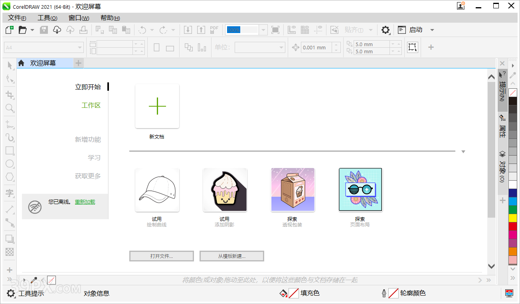The width and height of the screenshot is (520, 304).
Task: Pick the green swatch in color palette
Action: (513, 210)
